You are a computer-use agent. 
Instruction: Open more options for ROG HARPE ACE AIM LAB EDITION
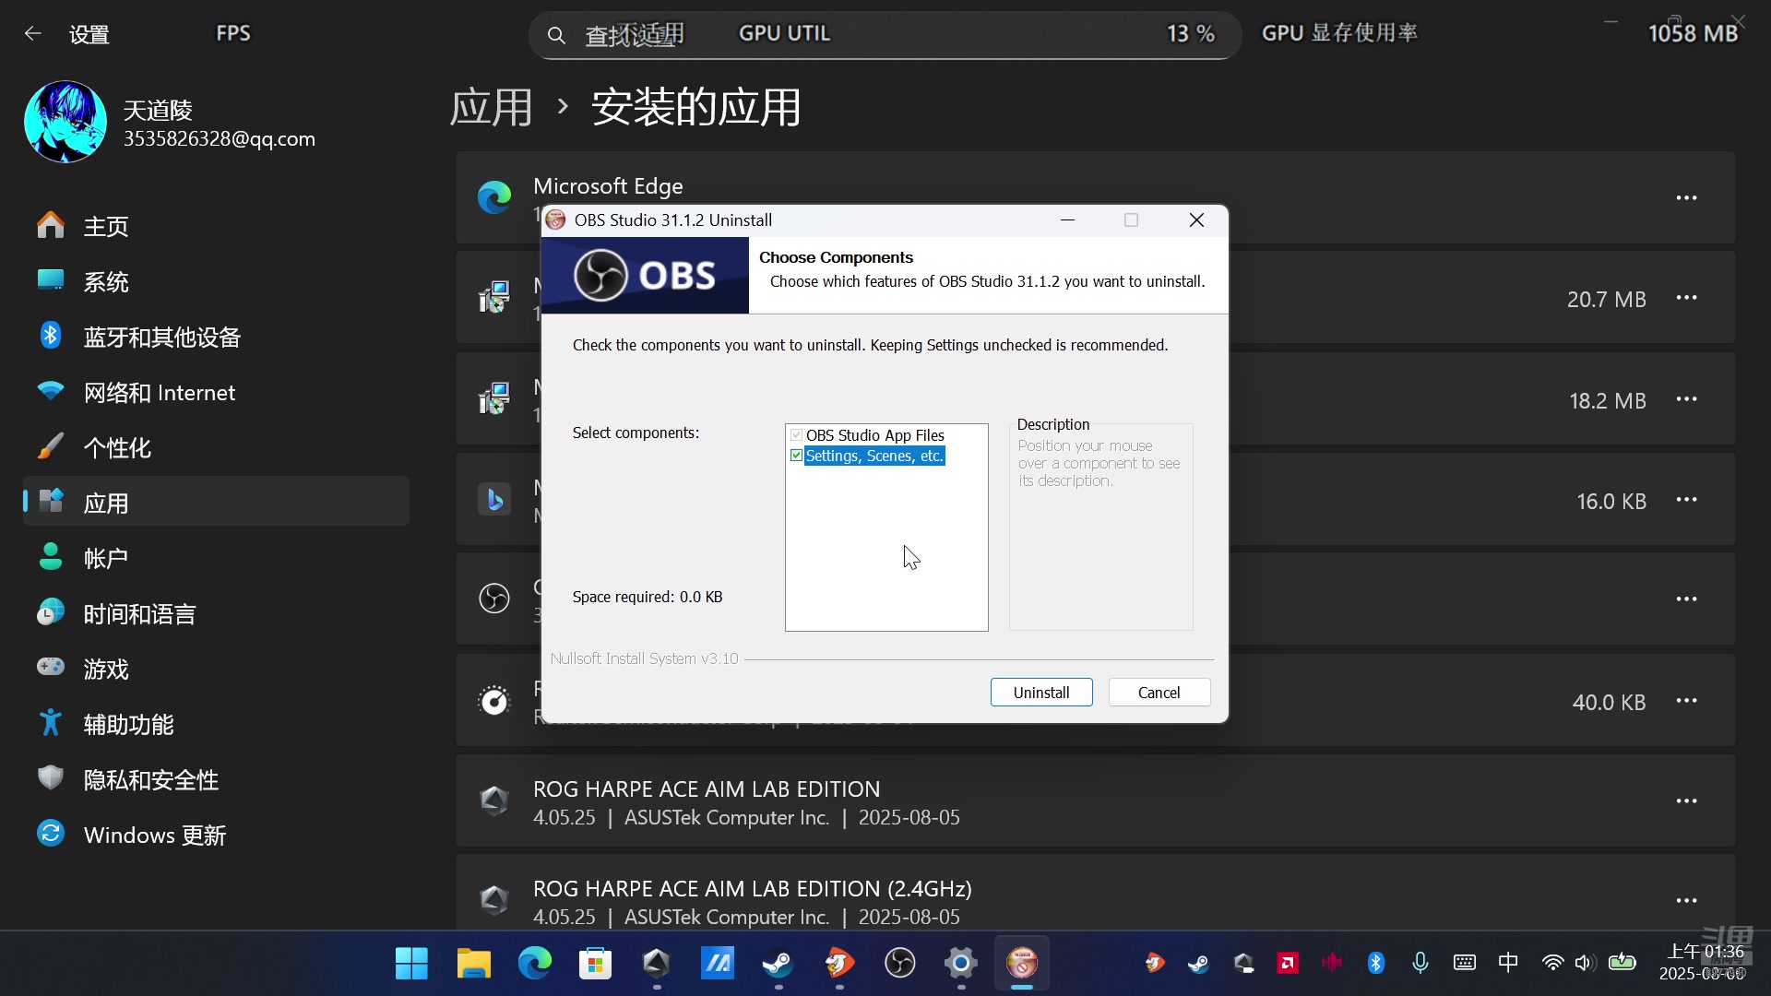[1686, 801]
